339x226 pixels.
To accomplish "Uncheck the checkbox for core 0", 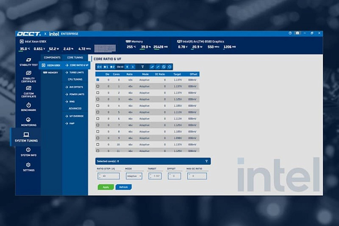I will tap(98, 80).
